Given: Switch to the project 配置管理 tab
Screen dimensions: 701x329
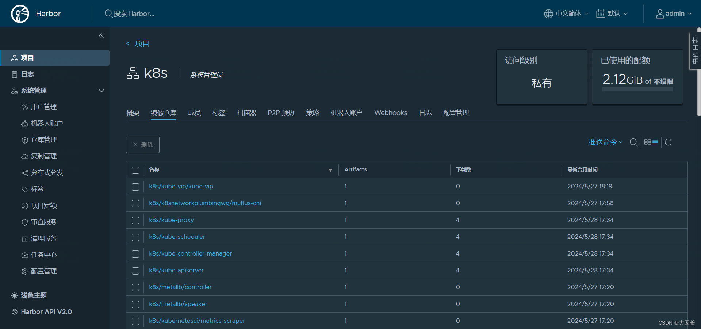Looking at the screenshot, I should point(456,113).
